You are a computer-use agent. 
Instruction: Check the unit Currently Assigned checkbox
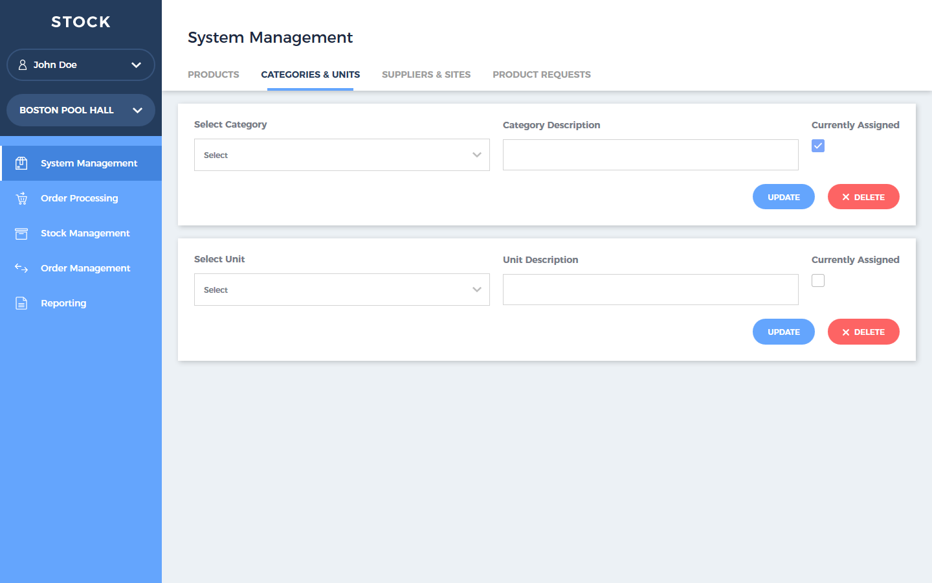(818, 280)
